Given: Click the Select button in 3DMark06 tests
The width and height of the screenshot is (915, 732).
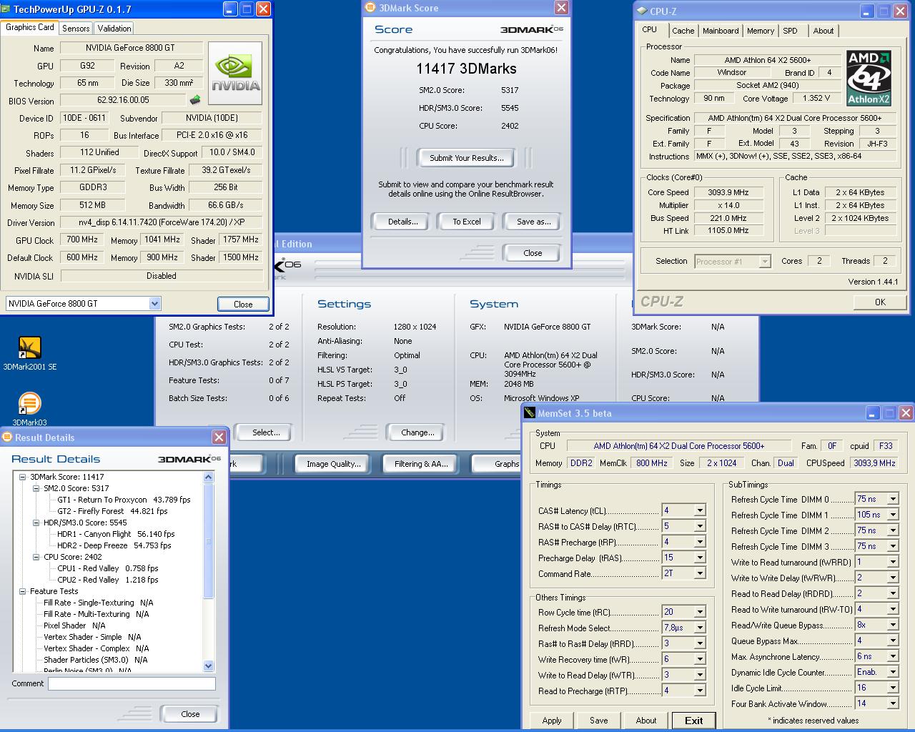Looking at the screenshot, I should pyautogui.click(x=266, y=432).
